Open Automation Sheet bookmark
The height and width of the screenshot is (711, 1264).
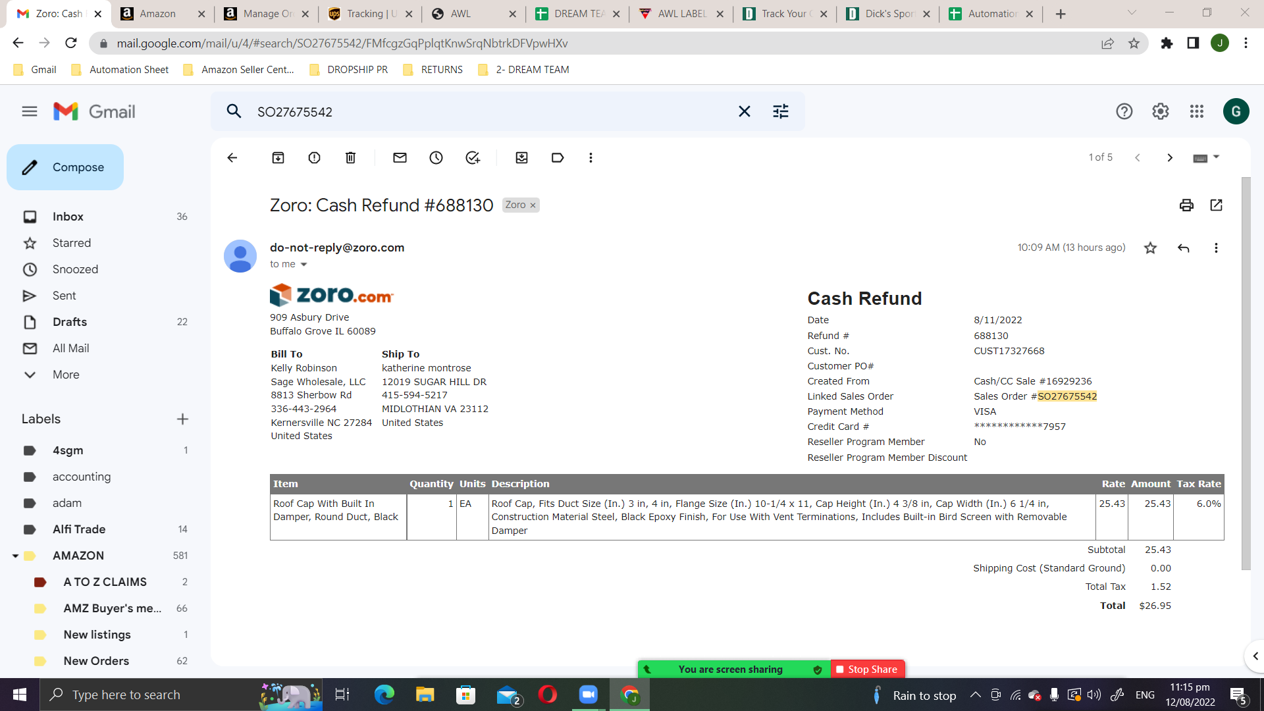click(120, 70)
